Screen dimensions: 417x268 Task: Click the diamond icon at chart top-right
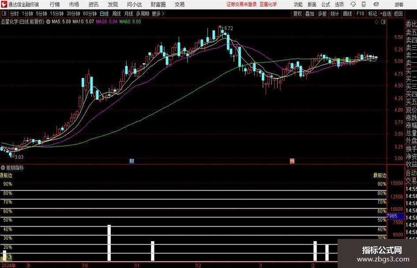click(x=376, y=22)
